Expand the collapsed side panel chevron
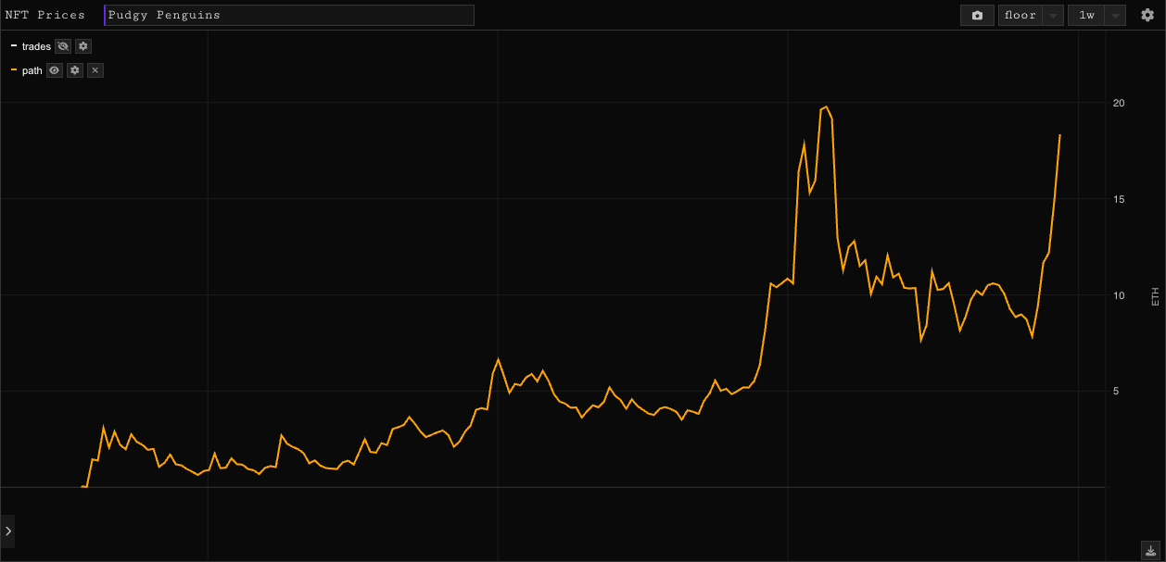The width and height of the screenshot is (1166, 562). pyautogui.click(x=7, y=531)
